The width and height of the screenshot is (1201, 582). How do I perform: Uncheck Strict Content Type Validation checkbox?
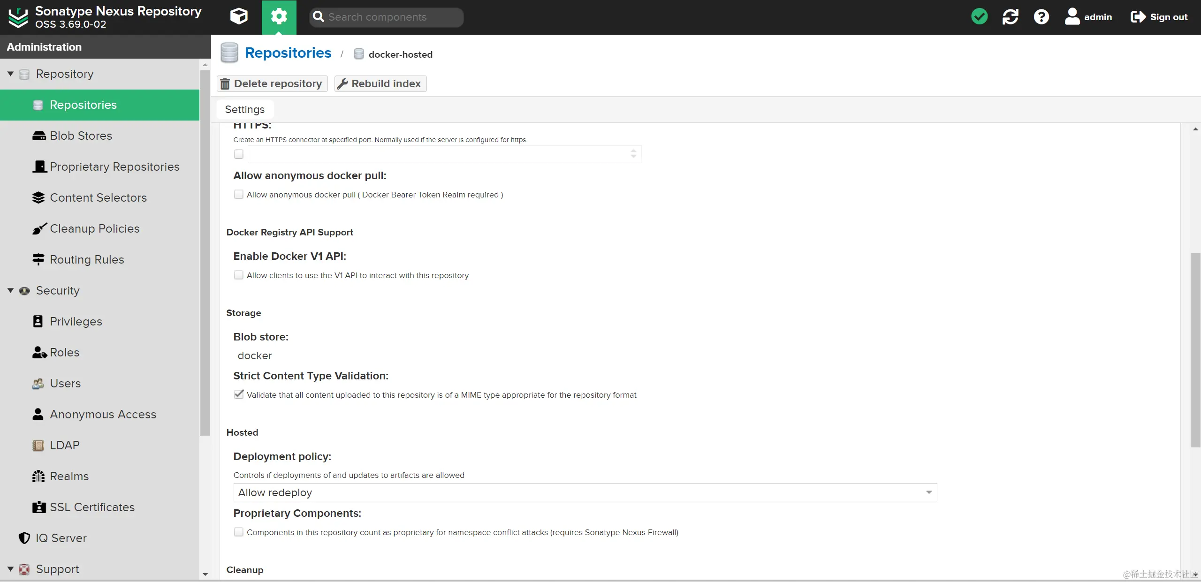pyautogui.click(x=239, y=394)
